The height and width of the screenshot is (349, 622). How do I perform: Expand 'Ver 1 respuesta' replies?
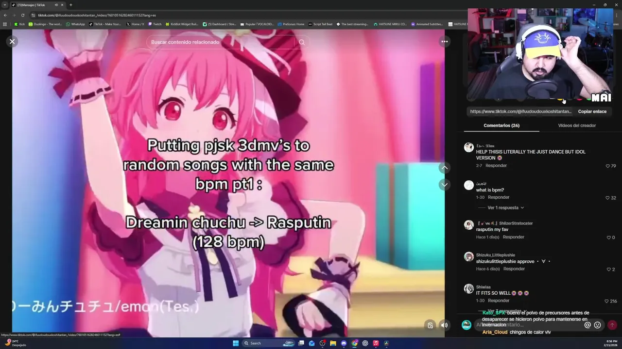coord(505,207)
